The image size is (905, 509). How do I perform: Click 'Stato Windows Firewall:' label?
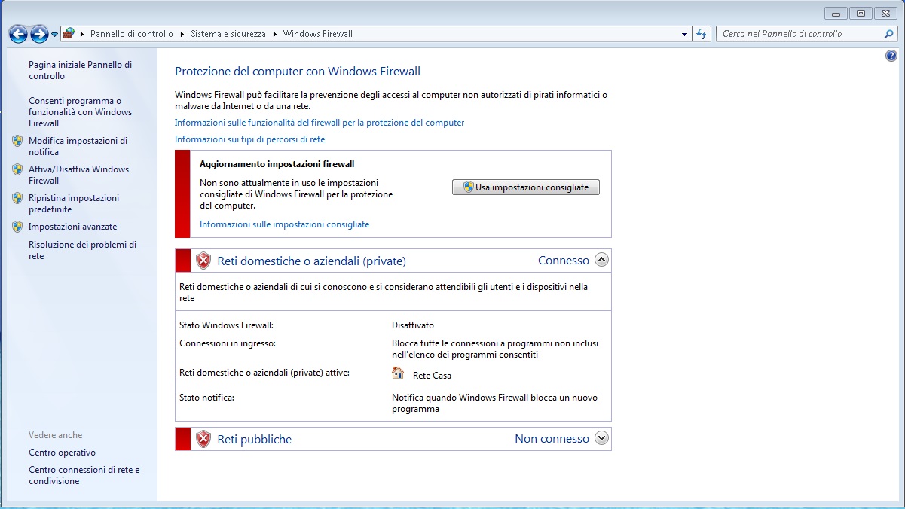(x=226, y=325)
